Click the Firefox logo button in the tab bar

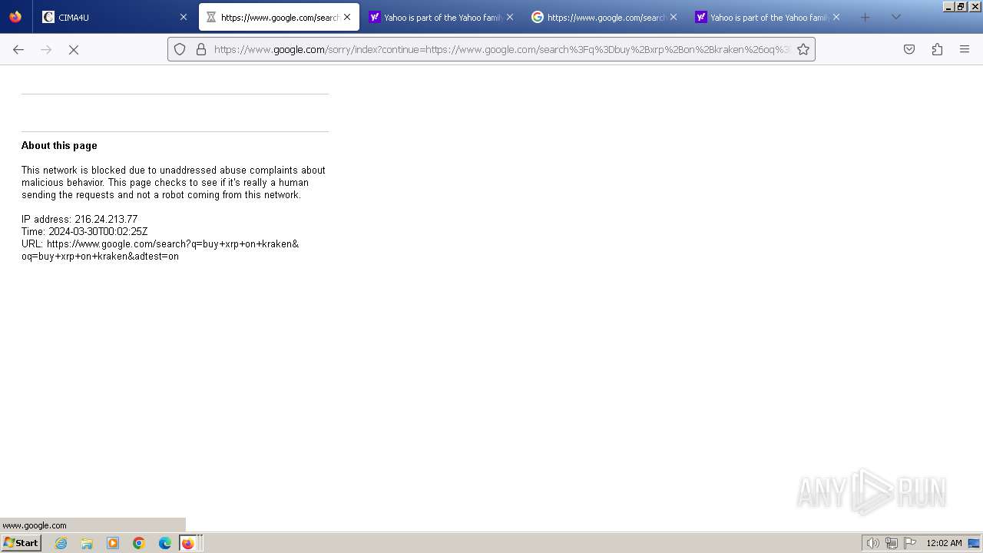pyautogui.click(x=15, y=17)
